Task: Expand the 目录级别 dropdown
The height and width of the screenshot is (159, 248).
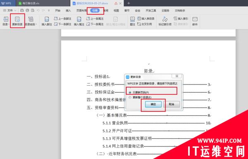Action: [x=31, y=21]
